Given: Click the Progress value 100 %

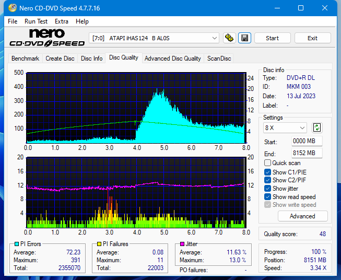Looking at the screenshot, I should (319, 252).
